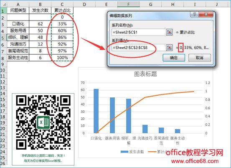This screenshot has width=231, height=168.
Task: Click the chart title 图表标题
Action: [x=145, y=74]
